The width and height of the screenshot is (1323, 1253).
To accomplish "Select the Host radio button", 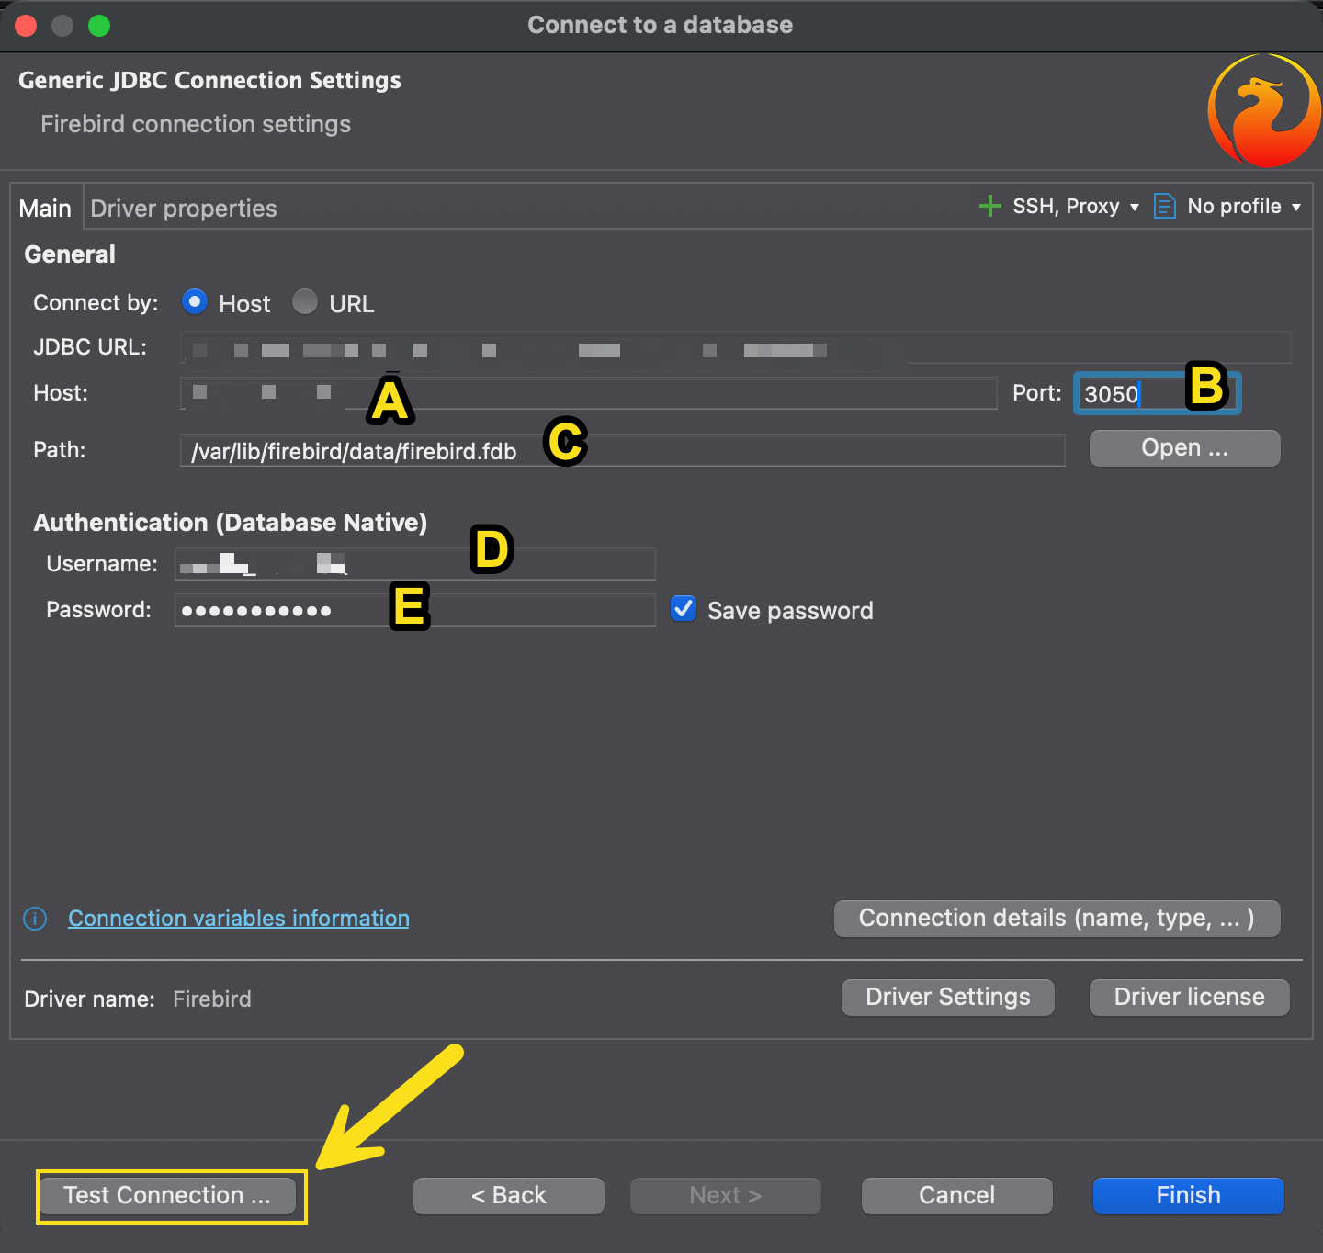I will coord(195,302).
